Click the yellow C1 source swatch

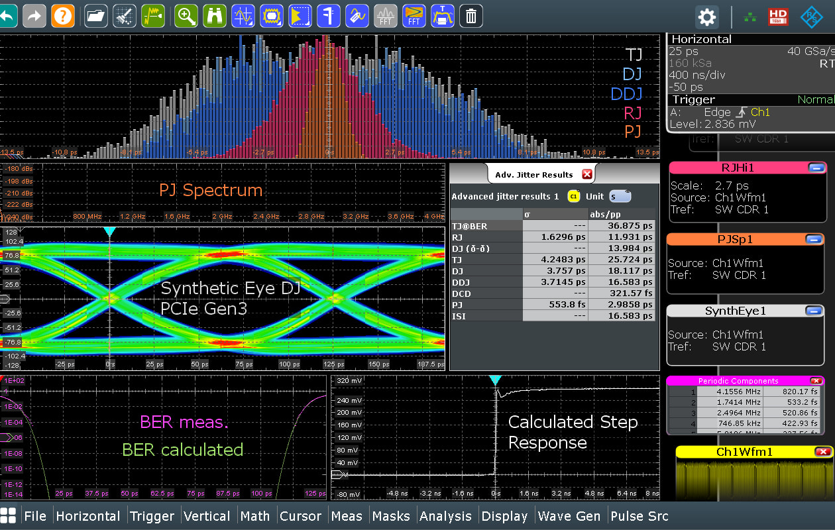[x=573, y=196]
